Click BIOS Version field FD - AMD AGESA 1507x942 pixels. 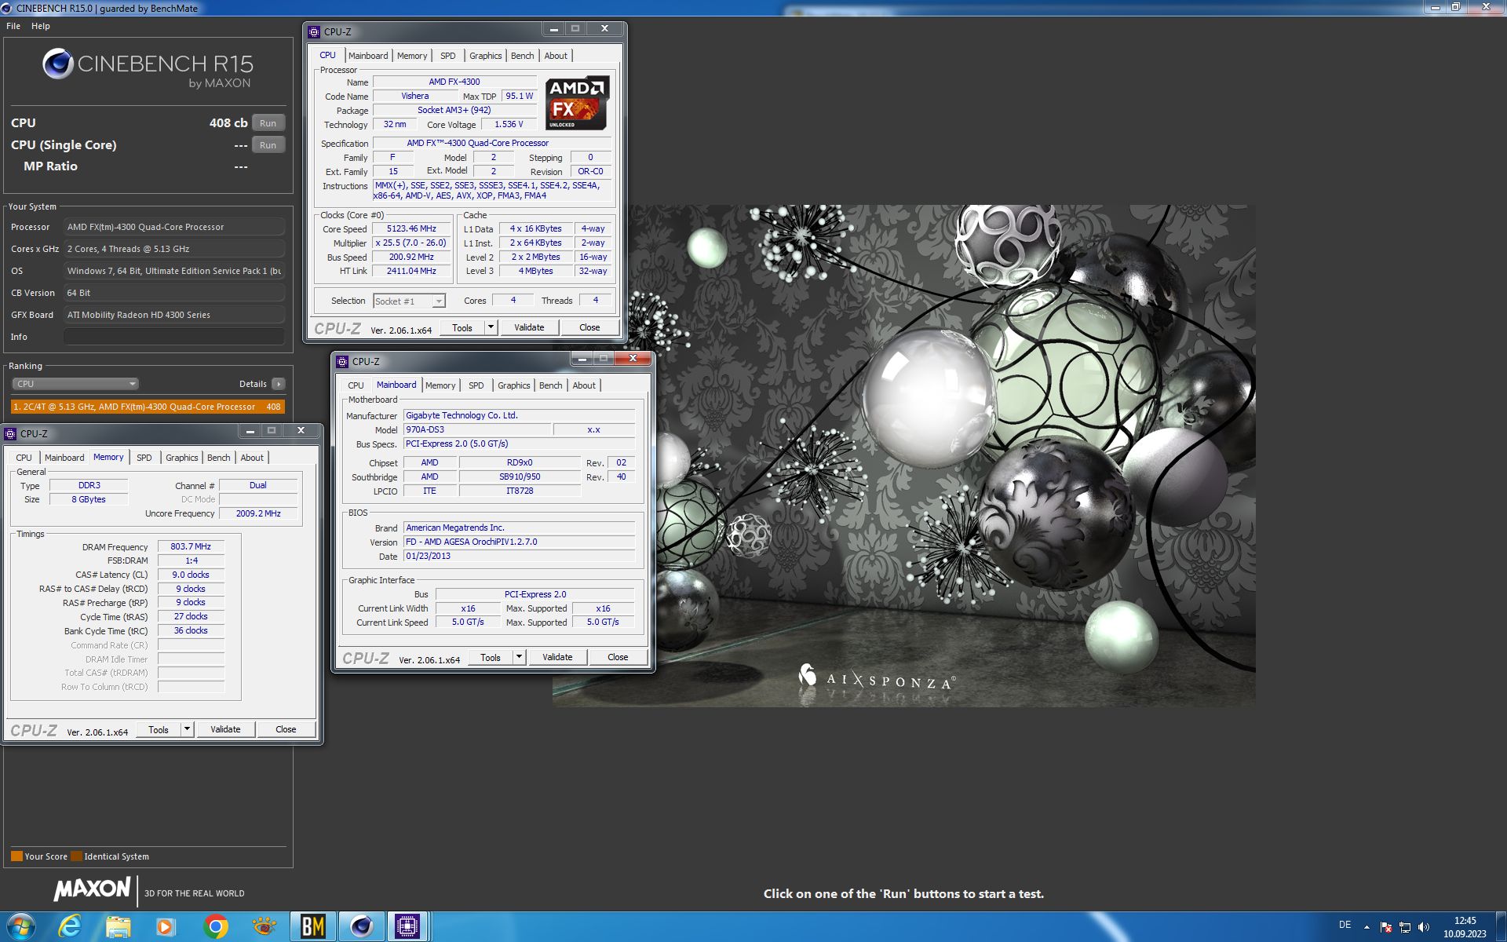(519, 542)
